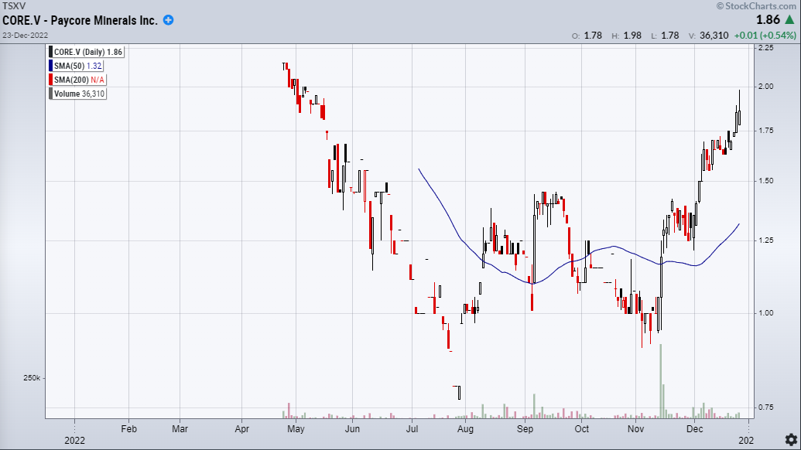The height and width of the screenshot is (450, 801).
Task: Click the SMA(50) 1.32 legend entry
Action: coord(78,66)
